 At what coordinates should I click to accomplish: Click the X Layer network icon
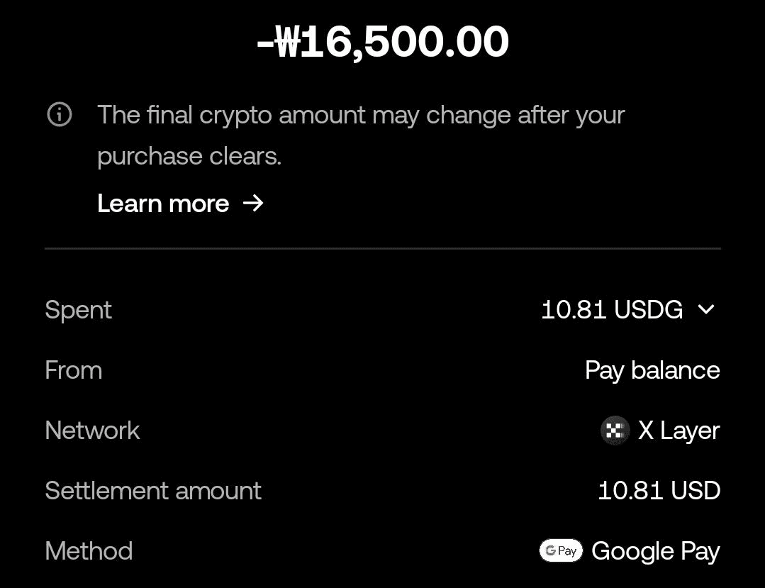pyautogui.click(x=615, y=431)
